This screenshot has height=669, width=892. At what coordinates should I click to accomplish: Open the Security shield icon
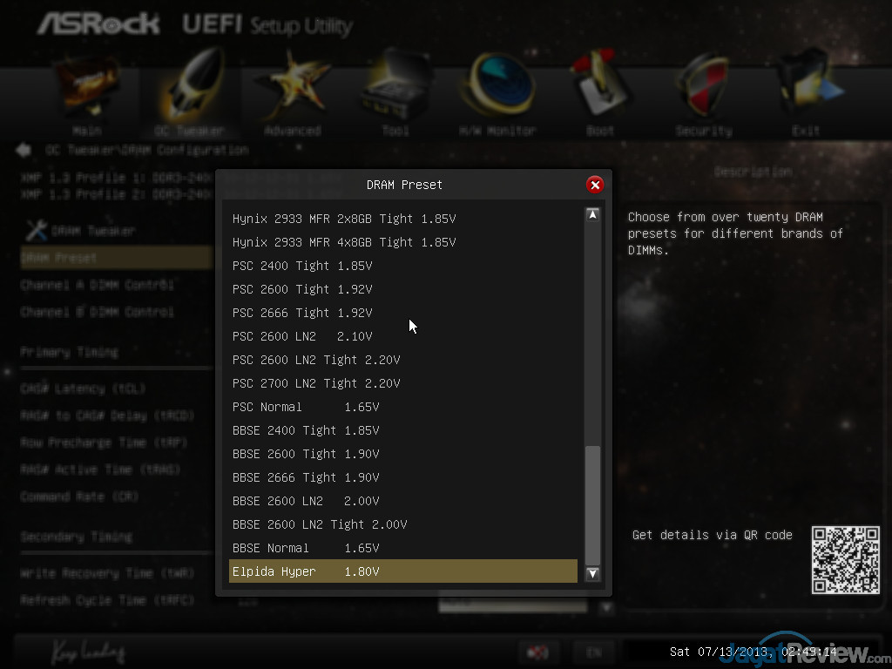[x=704, y=85]
